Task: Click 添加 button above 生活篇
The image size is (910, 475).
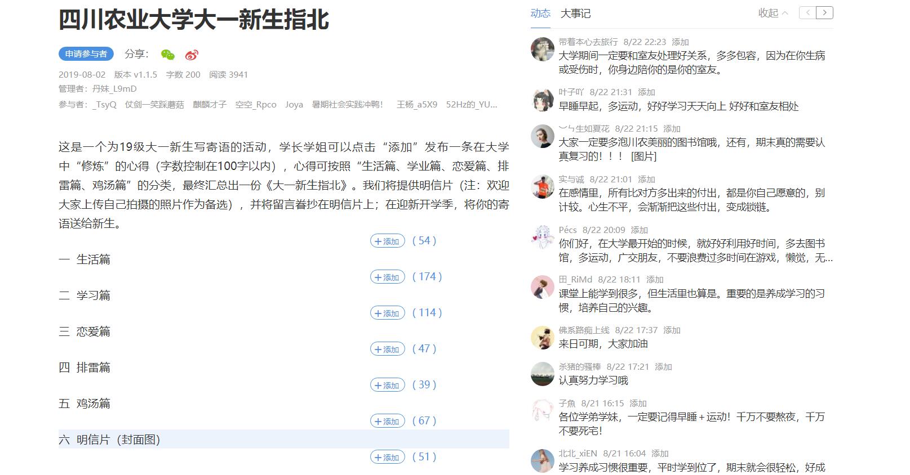Action: [388, 241]
